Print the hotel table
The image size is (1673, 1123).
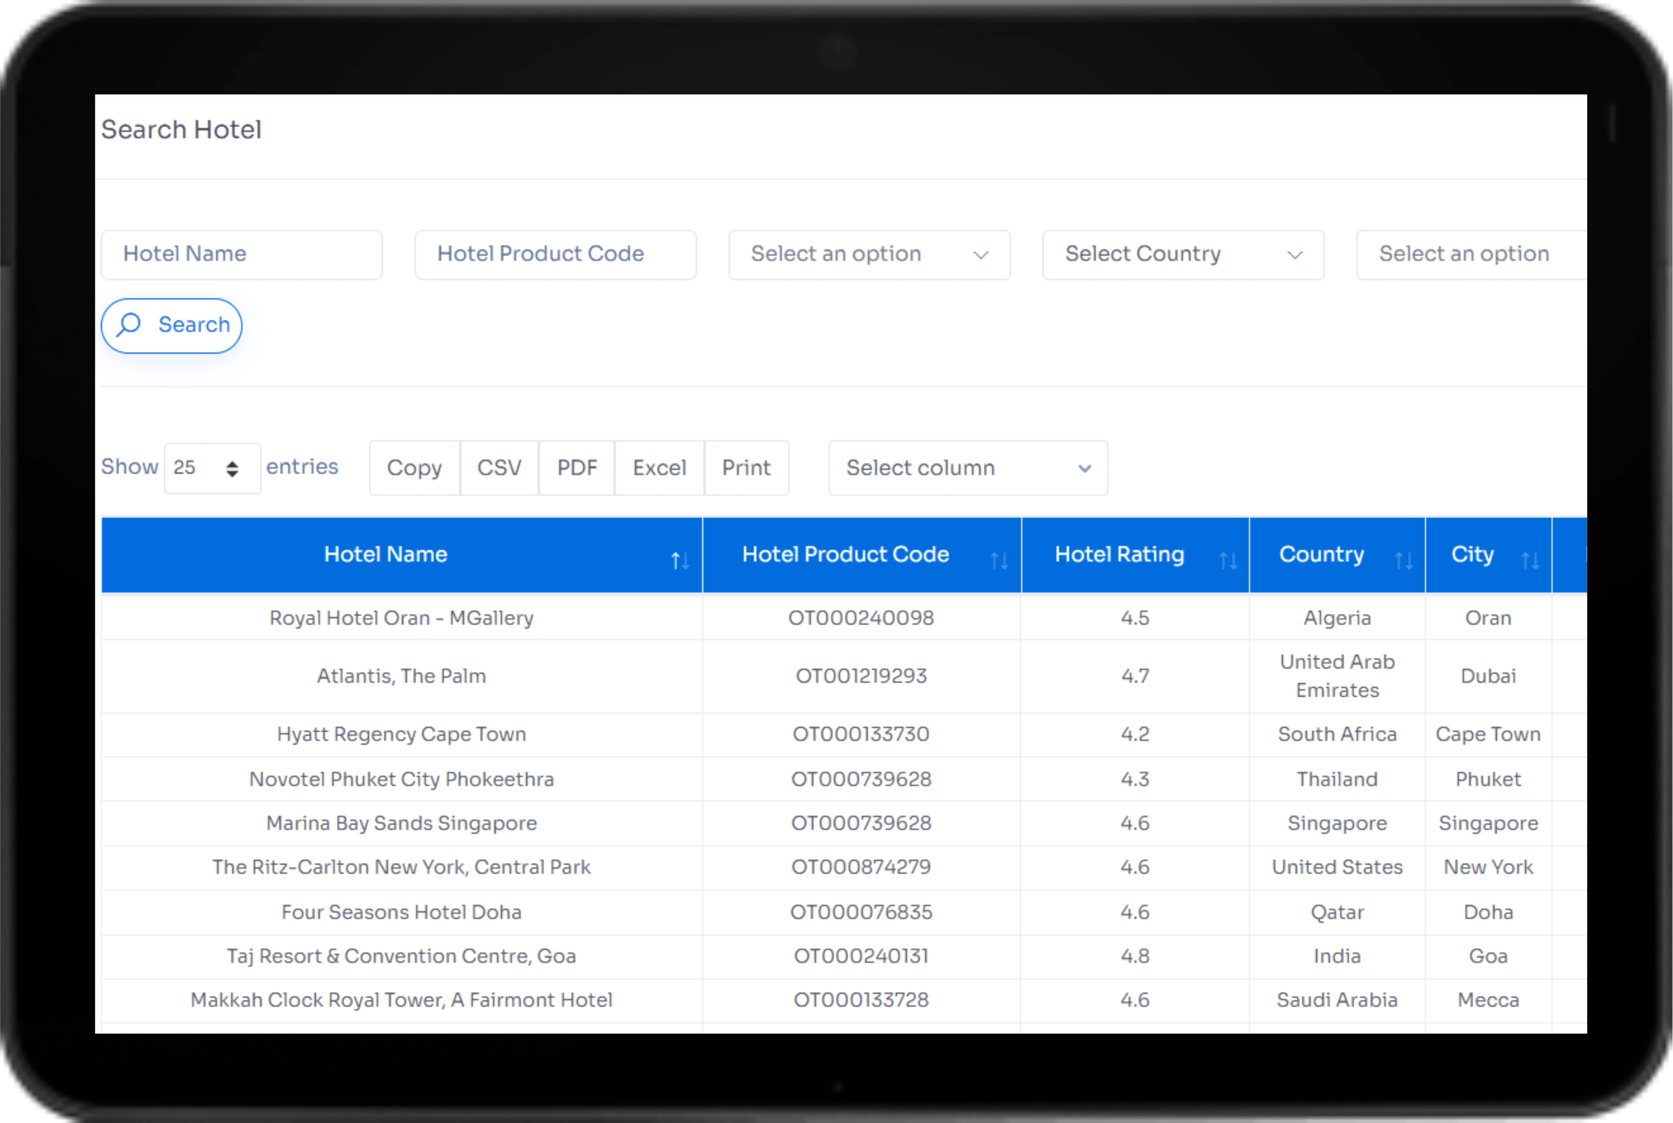click(x=746, y=468)
